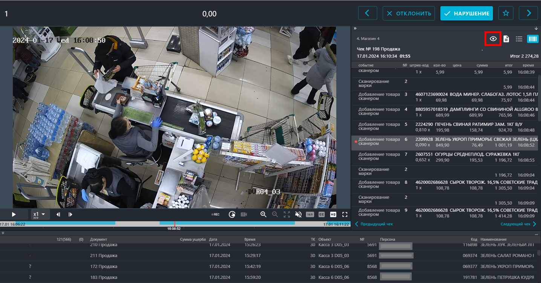This screenshot has height=283, width=541.
Task: Zoom in on the video
Action: tap(264, 214)
